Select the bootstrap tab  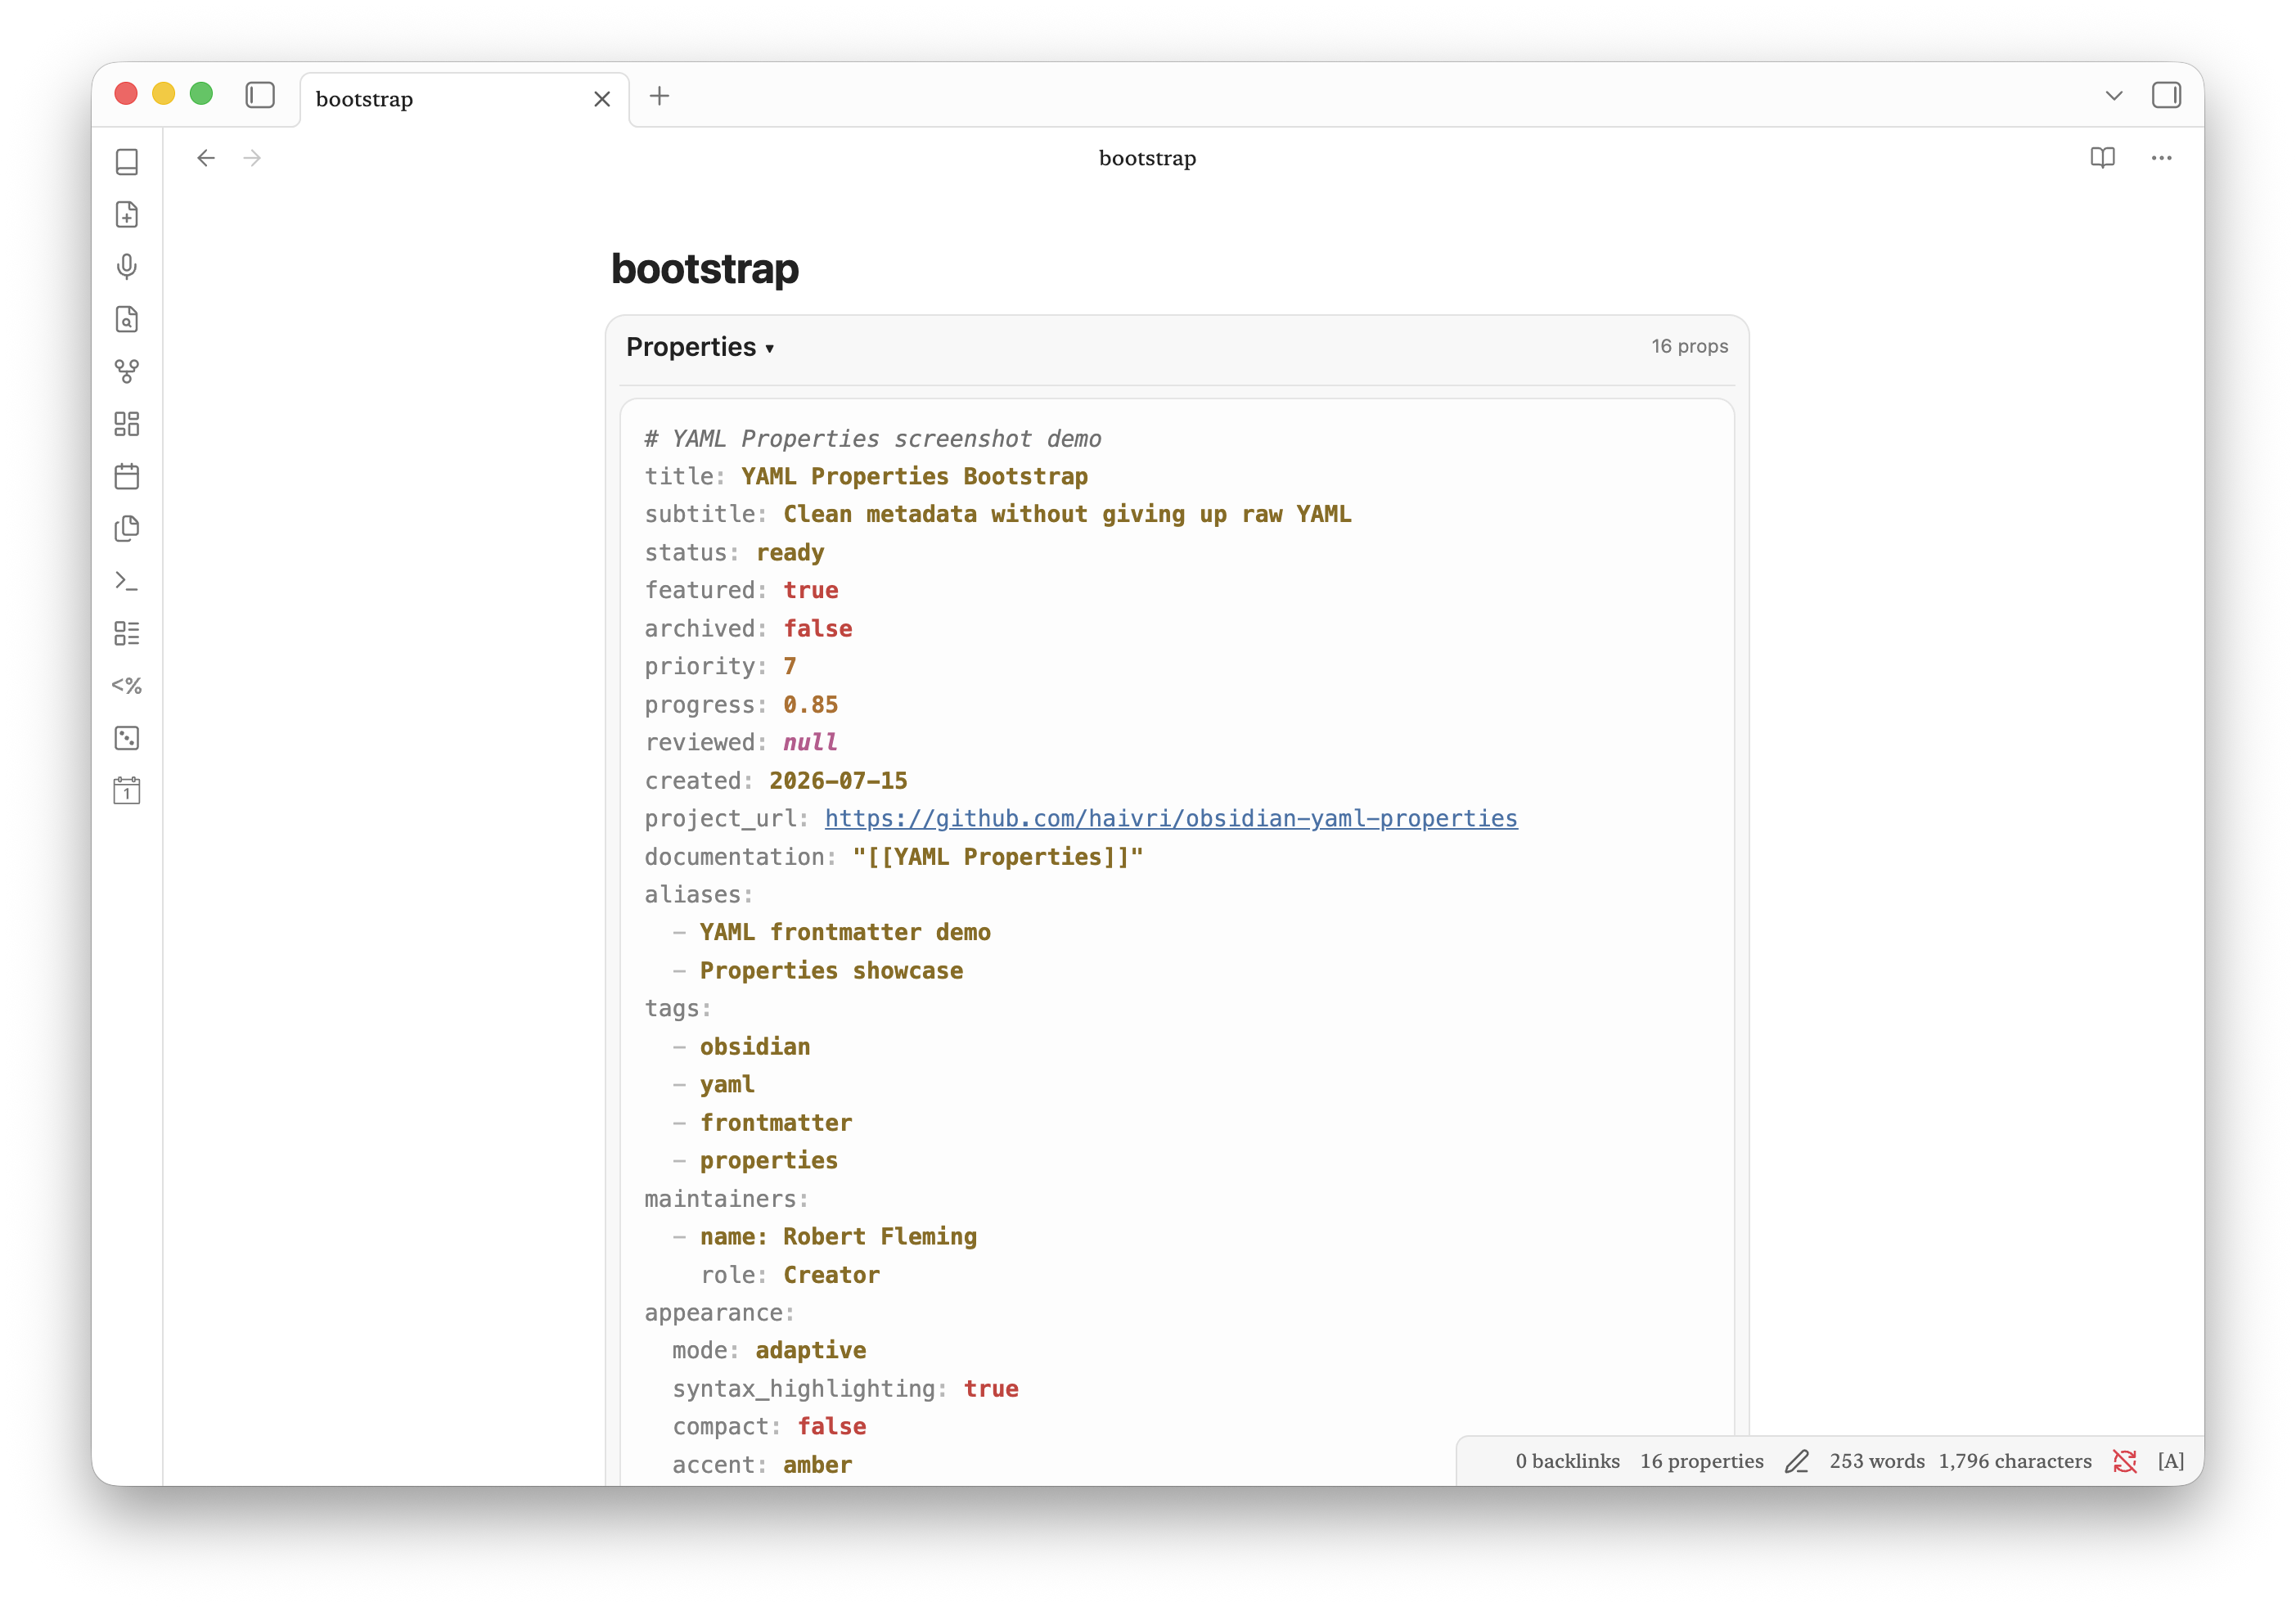[x=464, y=99]
